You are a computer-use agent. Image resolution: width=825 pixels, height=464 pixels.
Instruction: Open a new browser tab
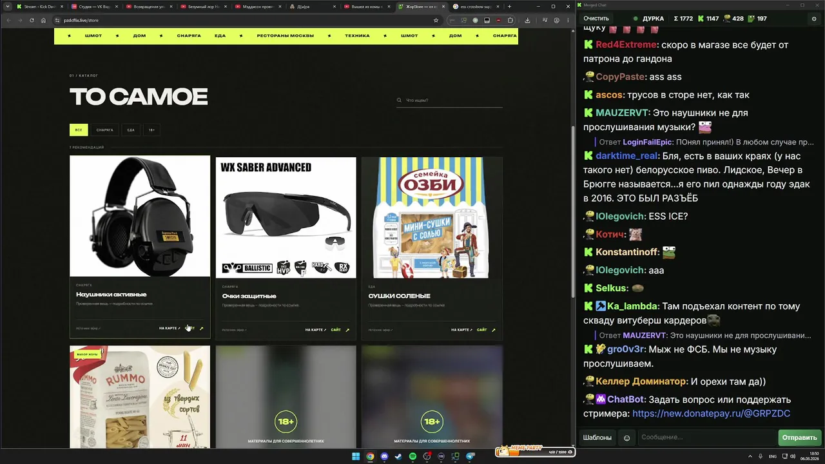509,6
